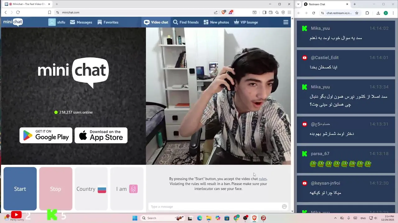This screenshot has width=398, height=223.
Task: Open the Restream Chat tab list dropdown
Action: coord(298,4)
